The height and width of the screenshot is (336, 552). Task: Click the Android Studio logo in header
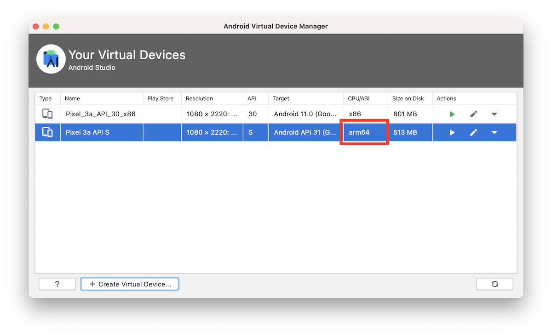[51, 59]
